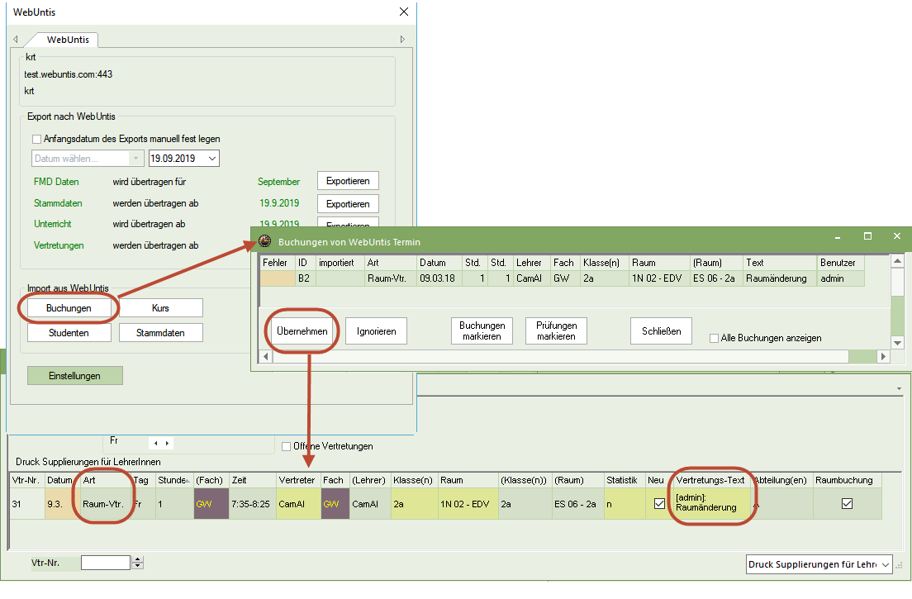The width and height of the screenshot is (912, 599).
Task: Click the scroll down arrow in the Buchungen list
Action: point(897,343)
